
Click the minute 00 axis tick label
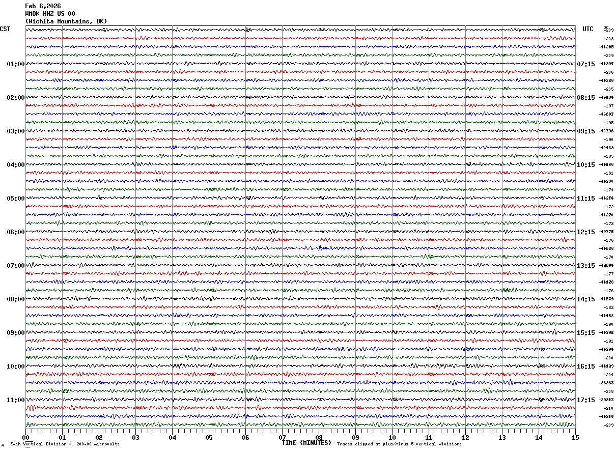(x=26, y=437)
